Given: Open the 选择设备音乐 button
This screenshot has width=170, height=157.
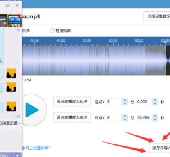Looking at the screenshot, I should (157, 16).
